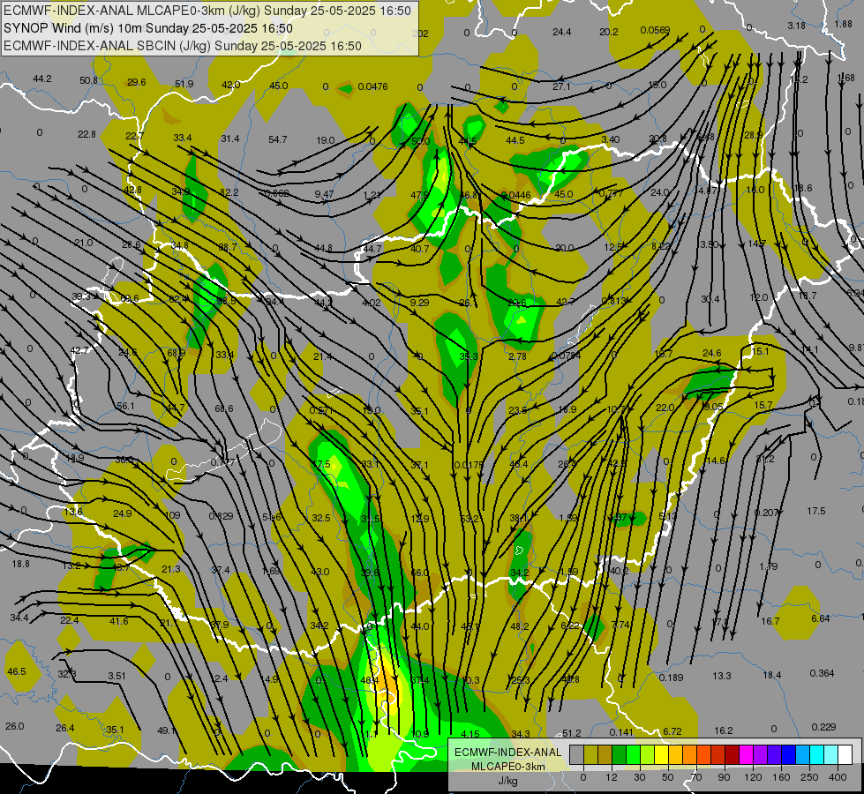Click the map value 9.47
864x794 pixels.
tap(325, 194)
